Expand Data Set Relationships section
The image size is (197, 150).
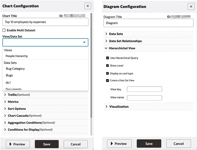(x=106, y=41)
